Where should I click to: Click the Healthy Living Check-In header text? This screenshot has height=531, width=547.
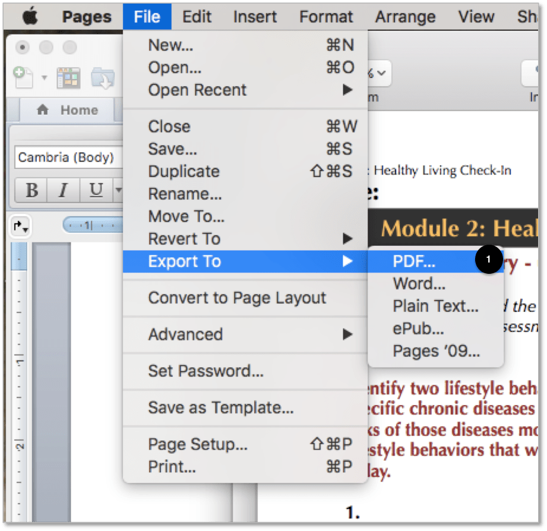tap(442, 170)
